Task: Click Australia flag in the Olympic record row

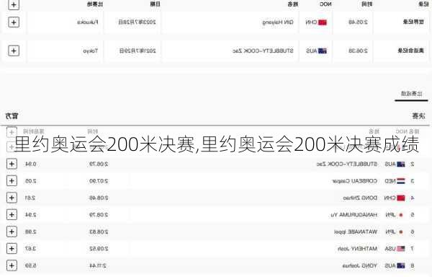Action: 323,50
